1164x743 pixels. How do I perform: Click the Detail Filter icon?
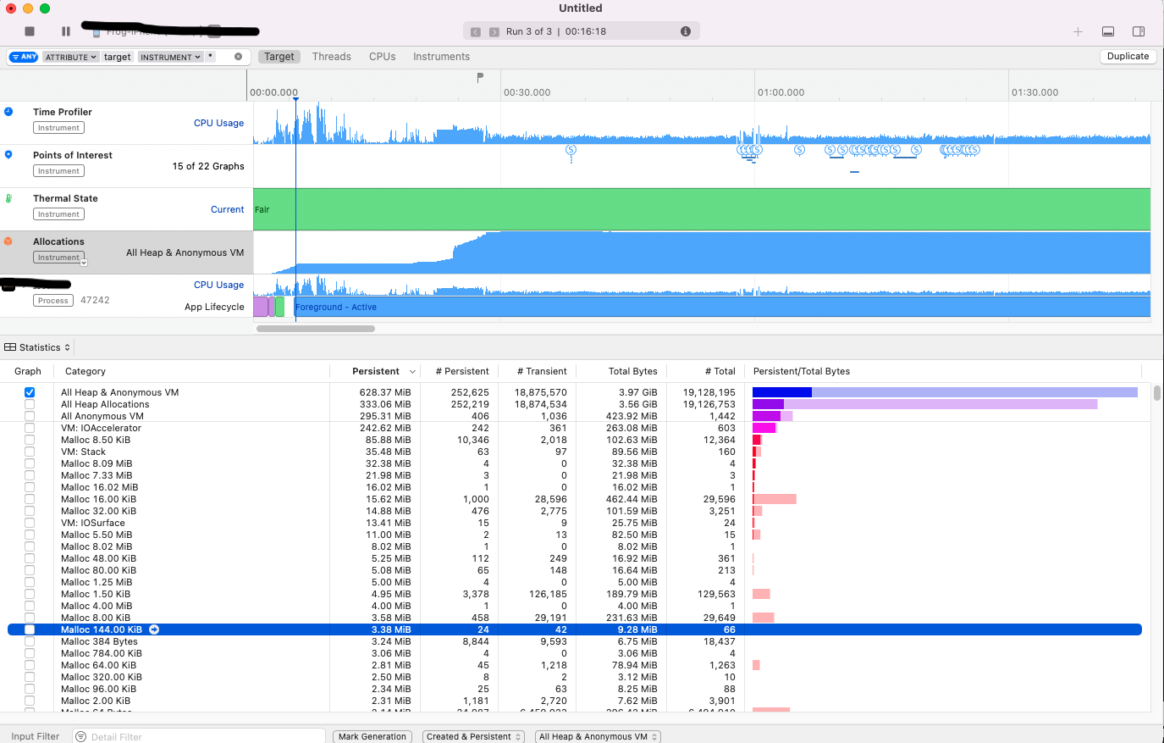[x=81, y=736]
